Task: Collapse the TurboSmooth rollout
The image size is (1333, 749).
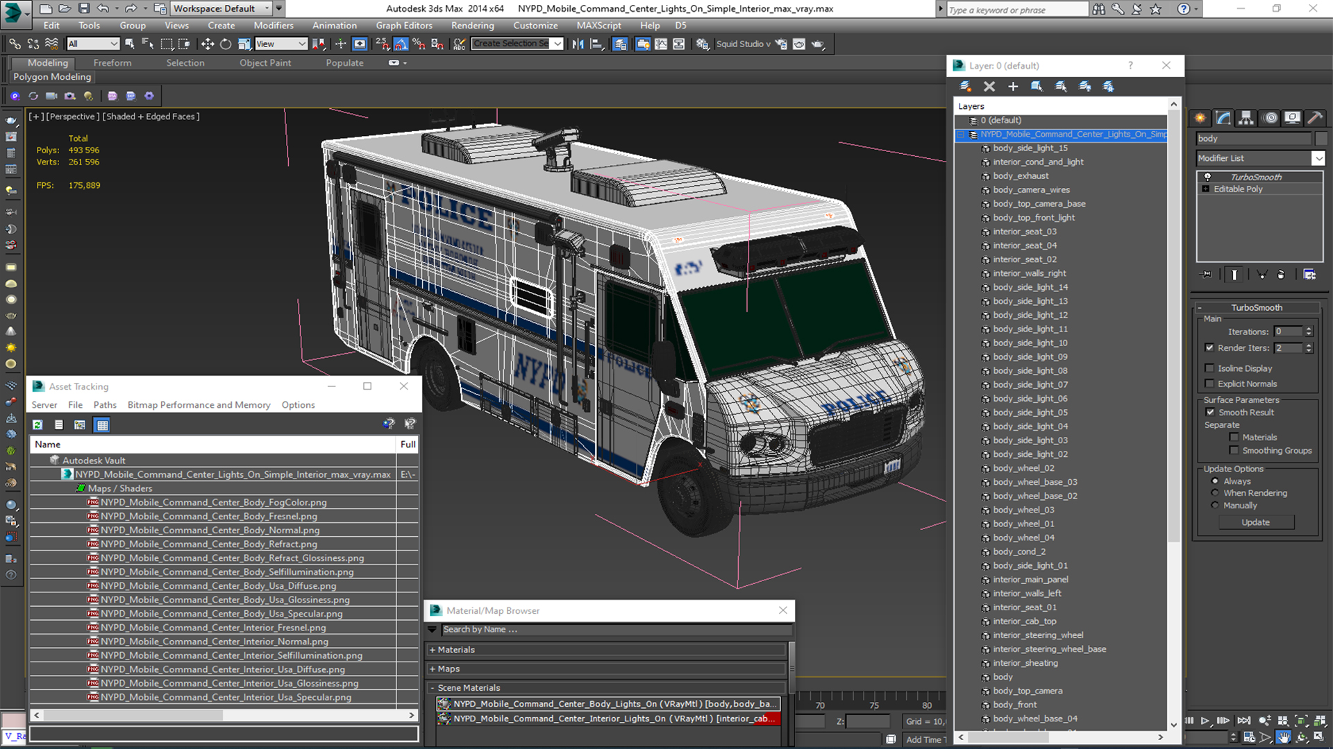Action: [x=1200, y=307]
